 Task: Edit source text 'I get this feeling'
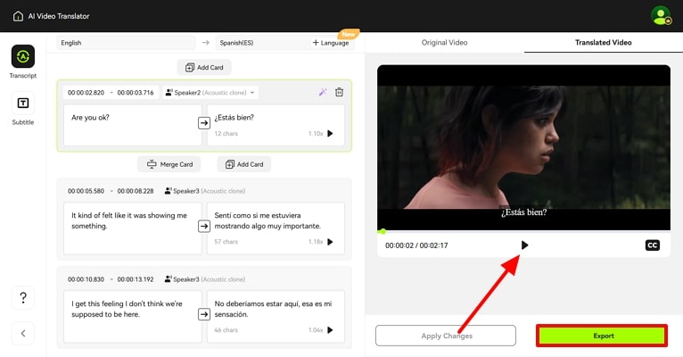pyautogui.click(x=133, y=317)
